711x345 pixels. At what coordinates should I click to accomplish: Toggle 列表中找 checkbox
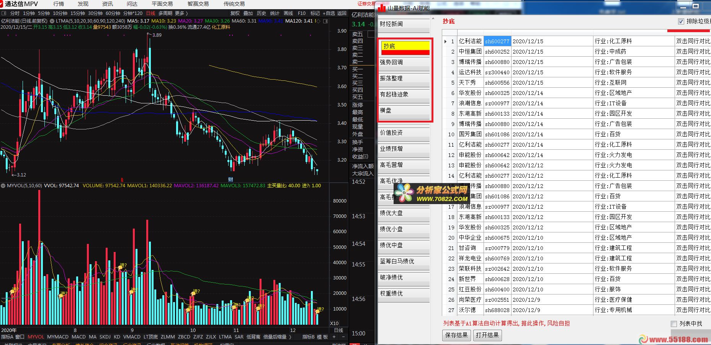[674, 324]
